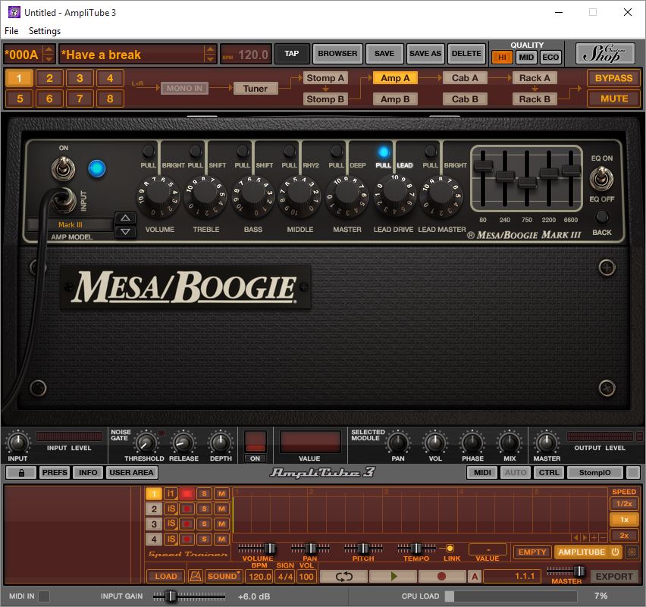Flip the EQ ON/OFF toggle switch
Image resolution: width=646 pixels, height=607 pixels.
tap(601, 178)
